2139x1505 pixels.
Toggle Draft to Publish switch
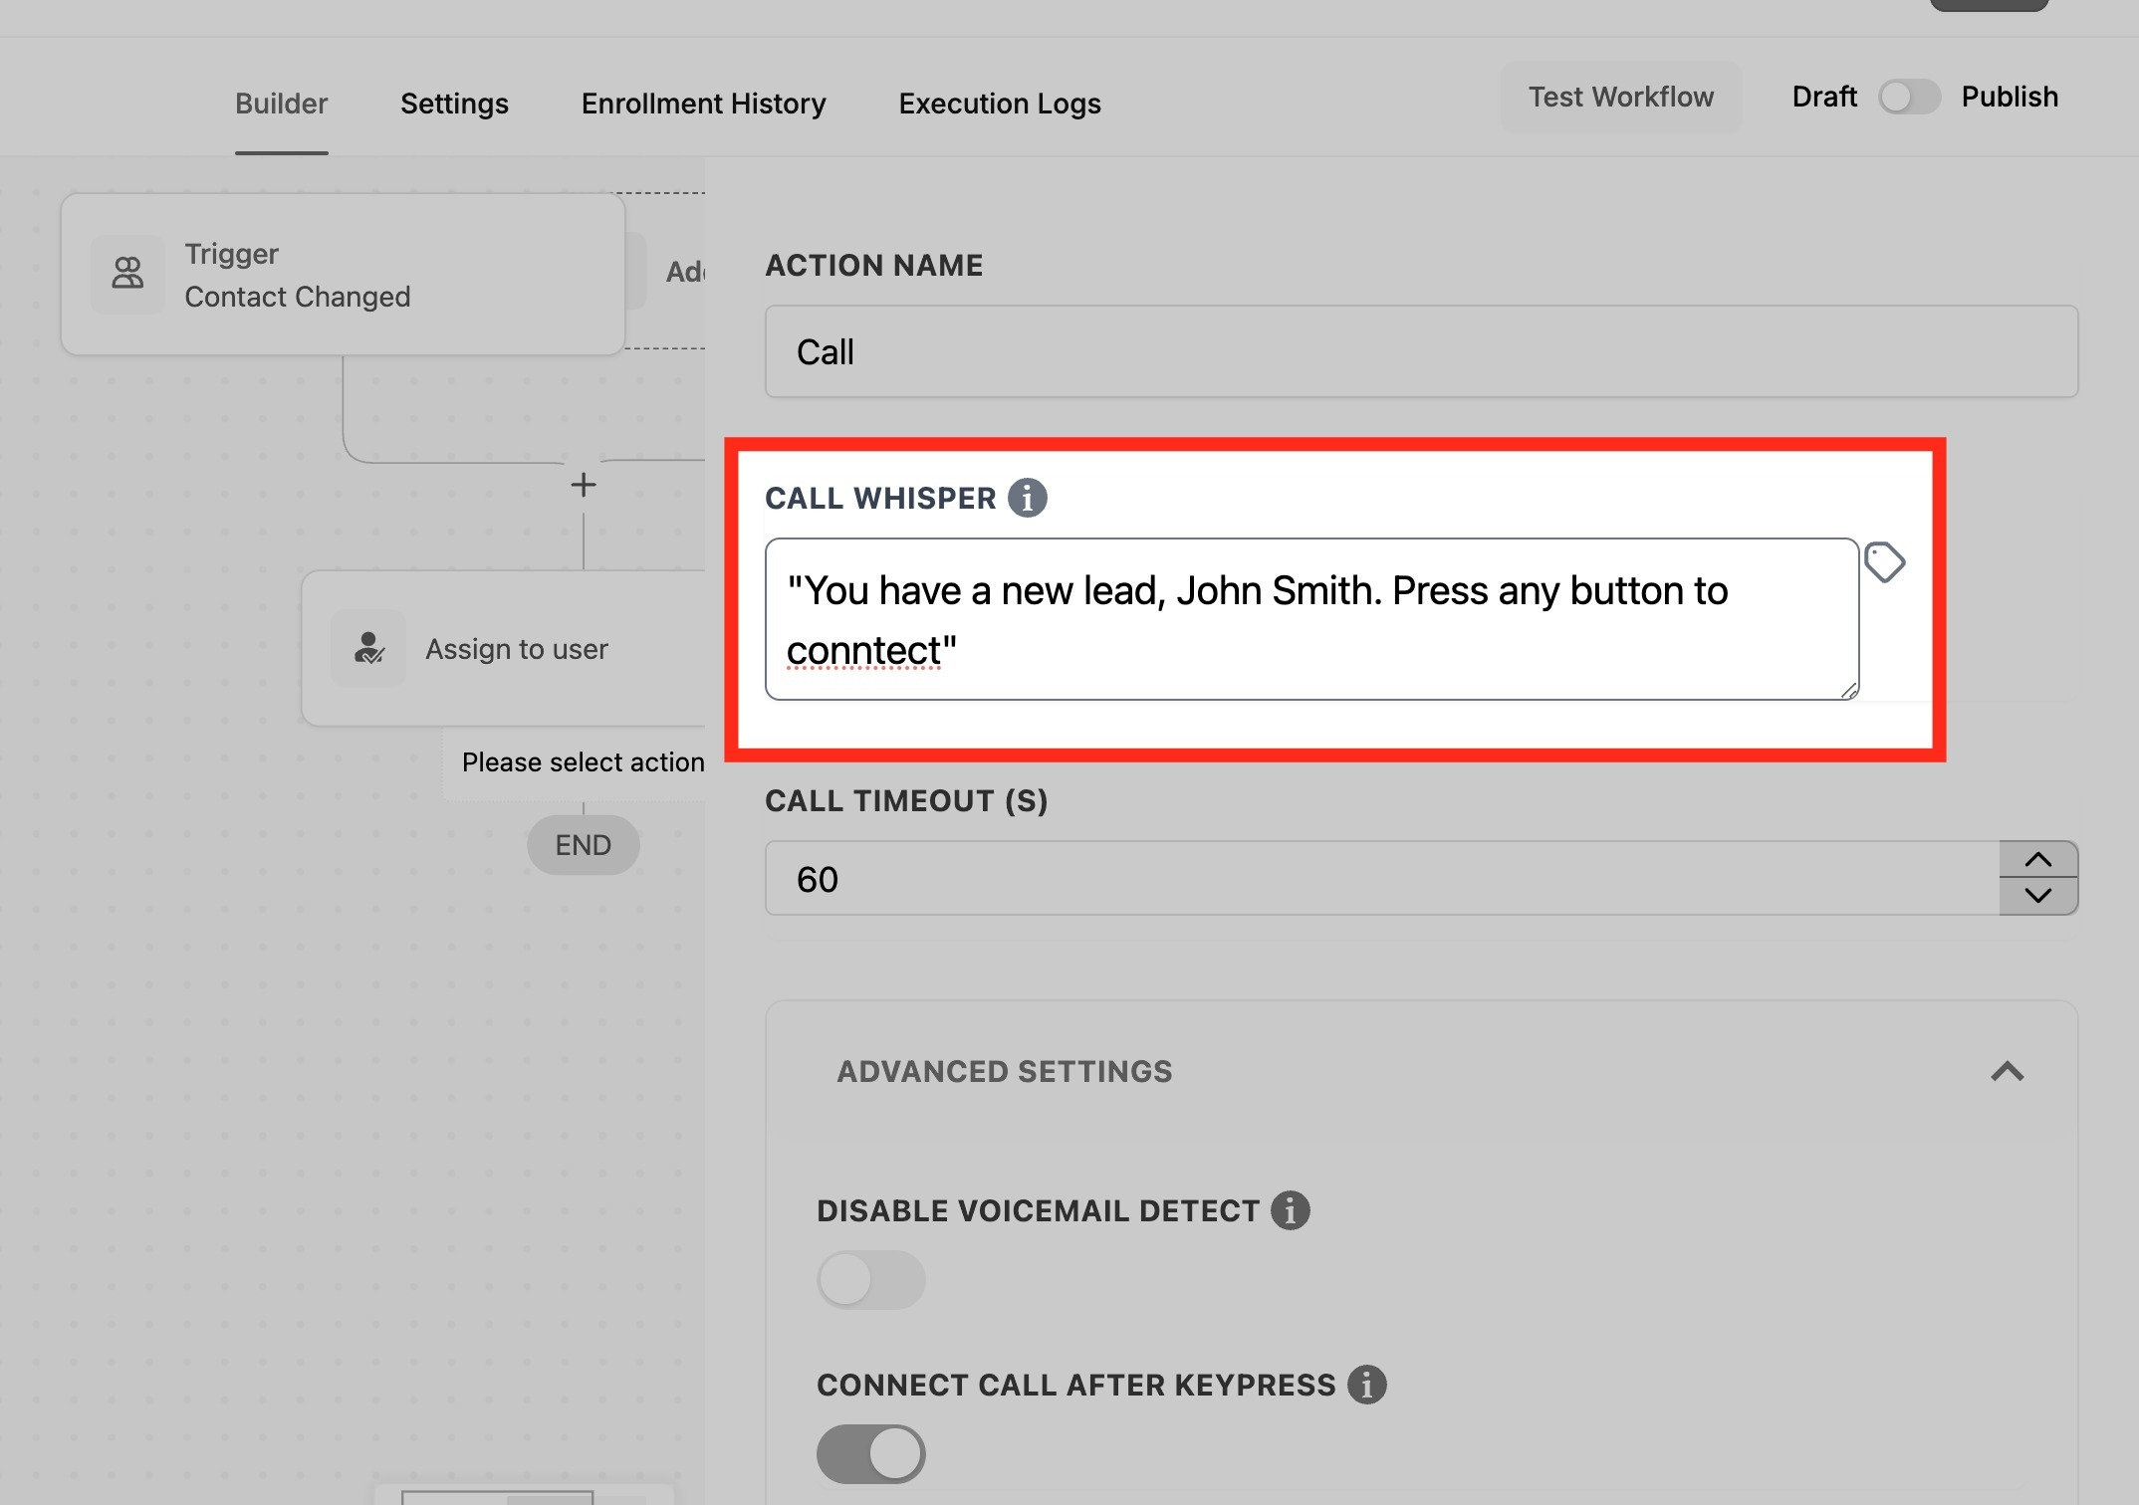click(x=1908, y=97)
